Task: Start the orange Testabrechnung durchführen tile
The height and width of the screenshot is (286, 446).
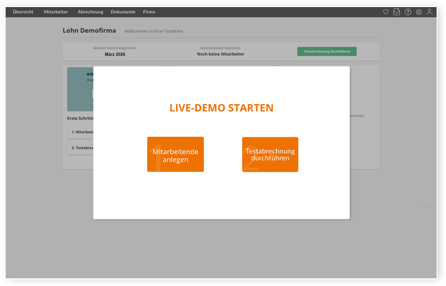Action: (x=270, y=155)
